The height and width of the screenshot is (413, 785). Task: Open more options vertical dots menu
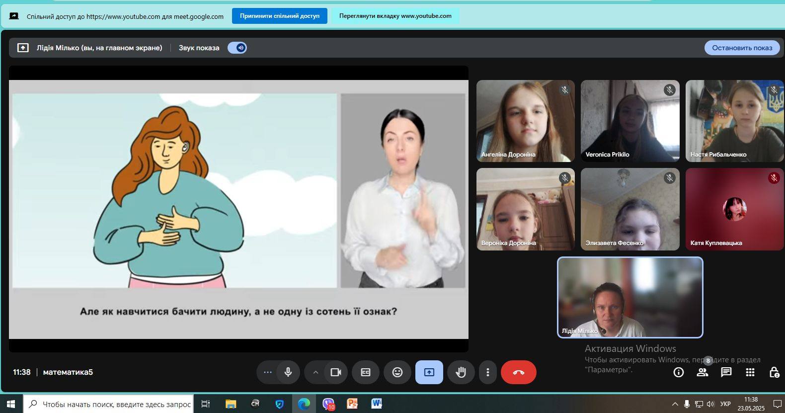point(488,372)
